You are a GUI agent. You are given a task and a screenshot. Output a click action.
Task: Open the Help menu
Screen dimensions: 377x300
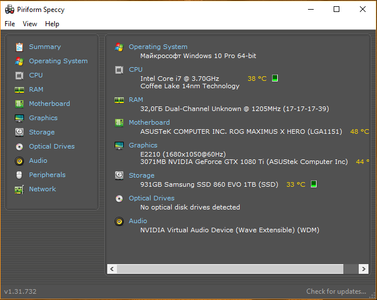pyautogui.click(x=52, y=24)
